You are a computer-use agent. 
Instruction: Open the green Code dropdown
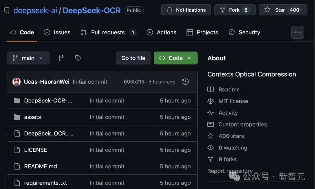pyautogui.click(x=175, y=58)
